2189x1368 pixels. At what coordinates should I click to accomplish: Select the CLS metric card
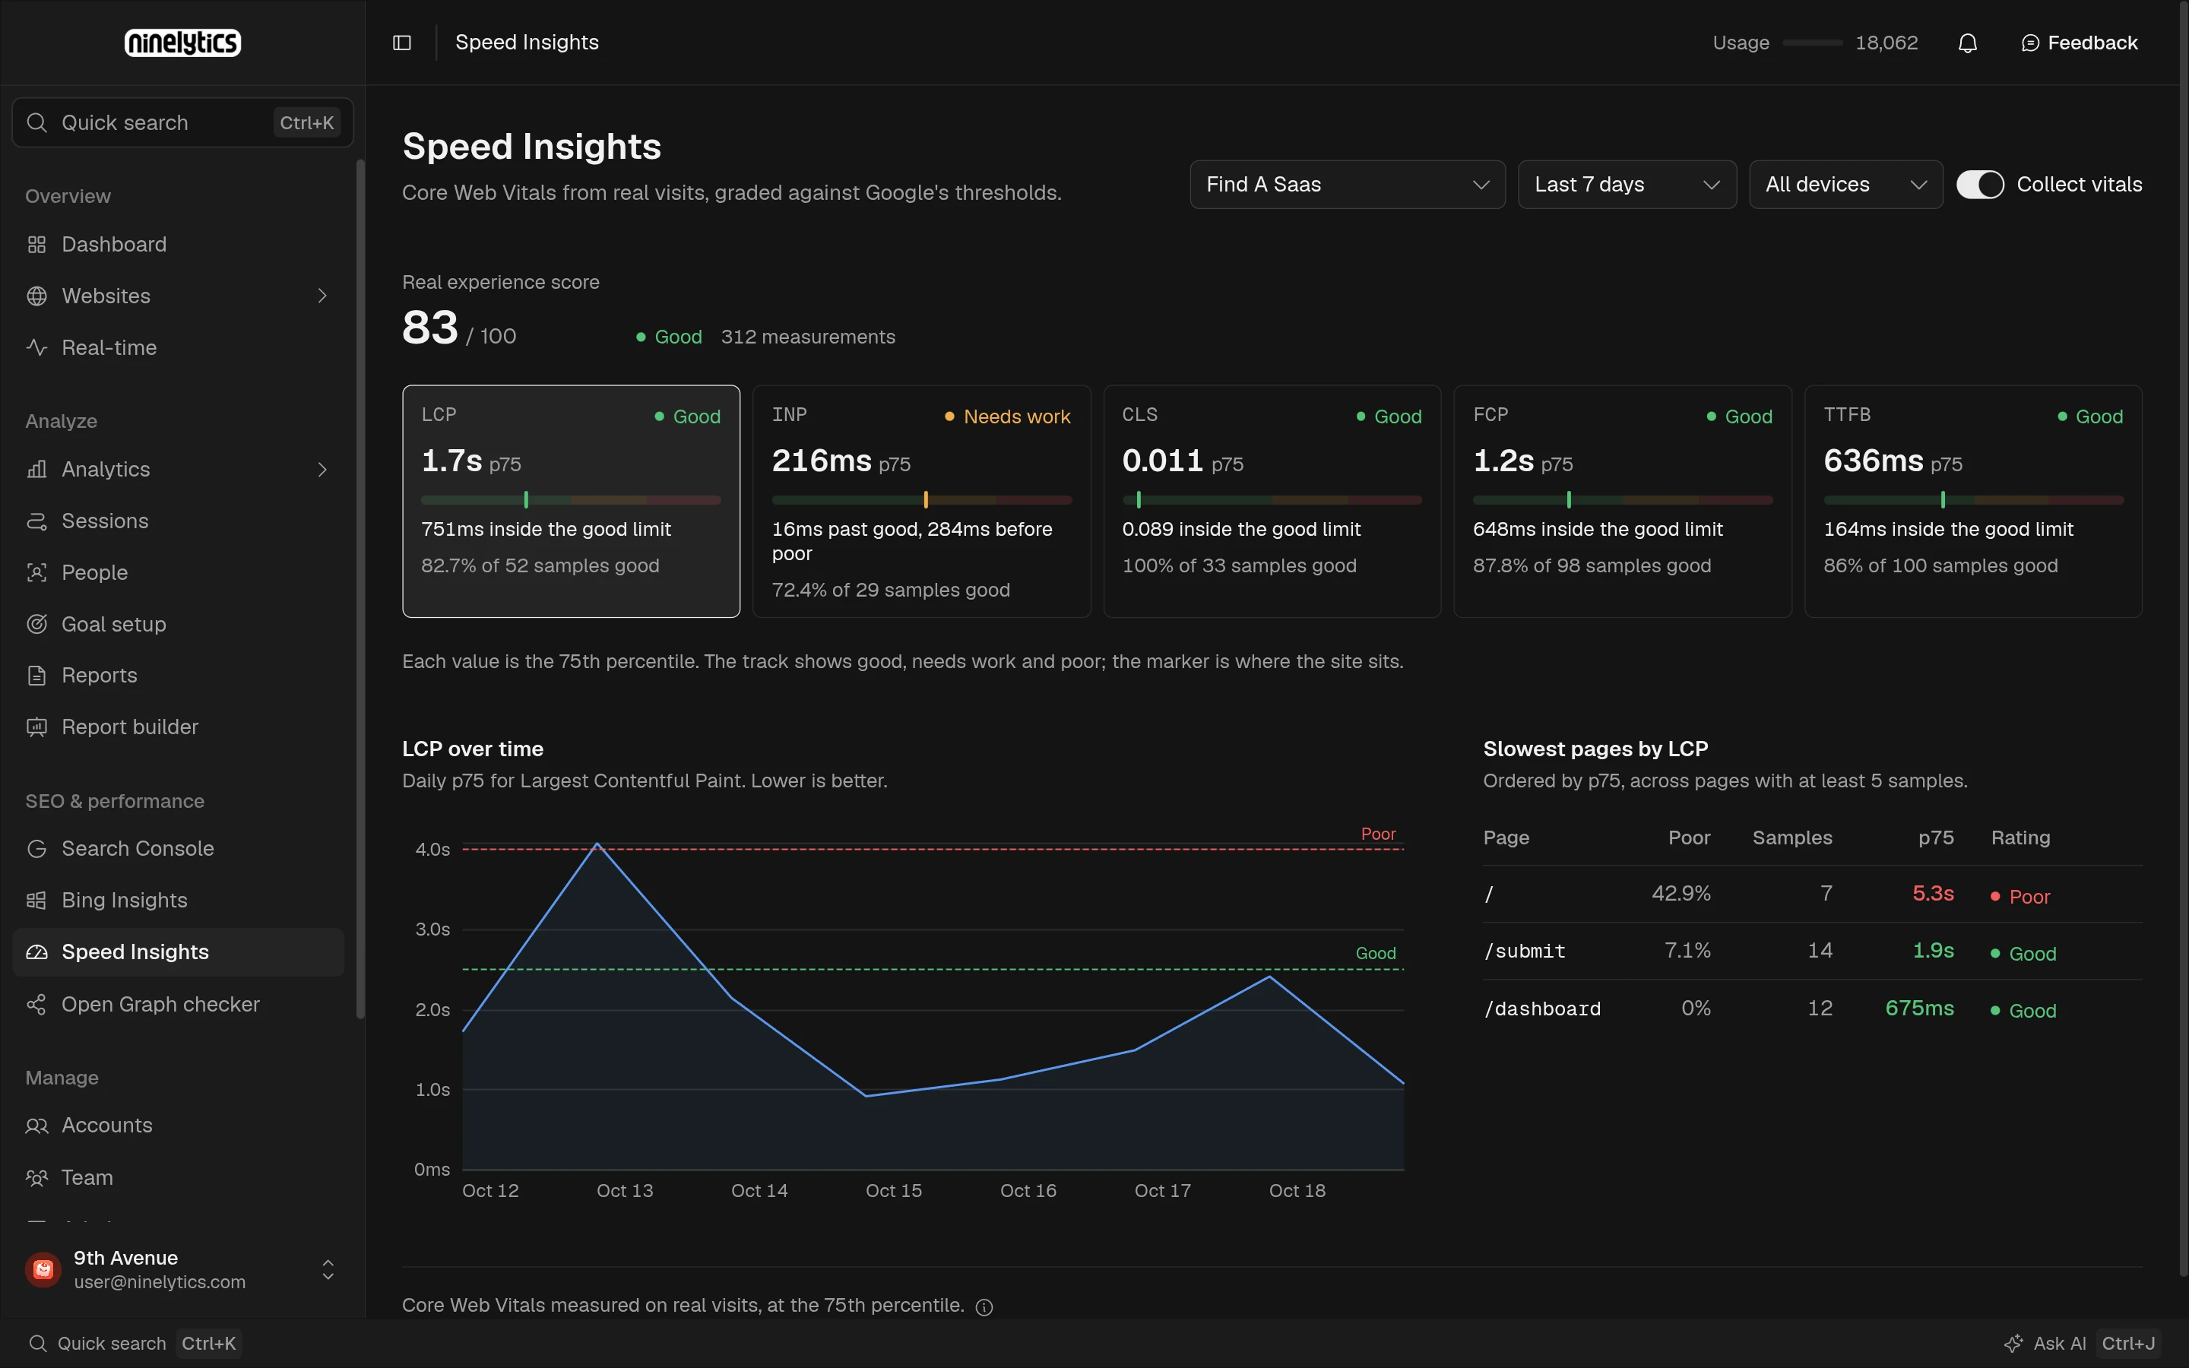pos(1272,502)
